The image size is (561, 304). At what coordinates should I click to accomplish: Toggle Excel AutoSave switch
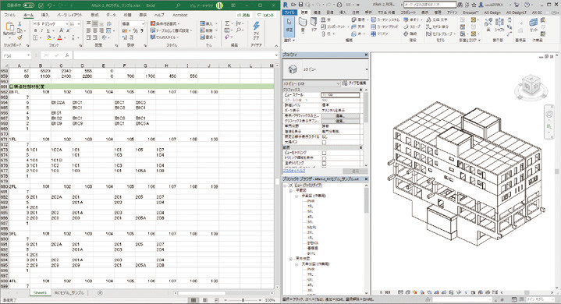pos(28,5)
